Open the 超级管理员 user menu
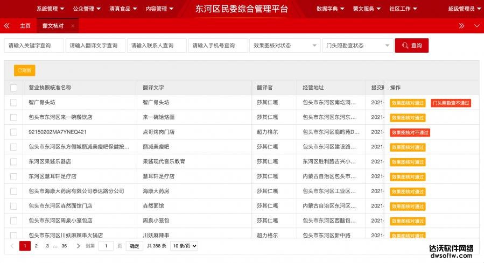 pyautogui.click(x=465, y=9)
